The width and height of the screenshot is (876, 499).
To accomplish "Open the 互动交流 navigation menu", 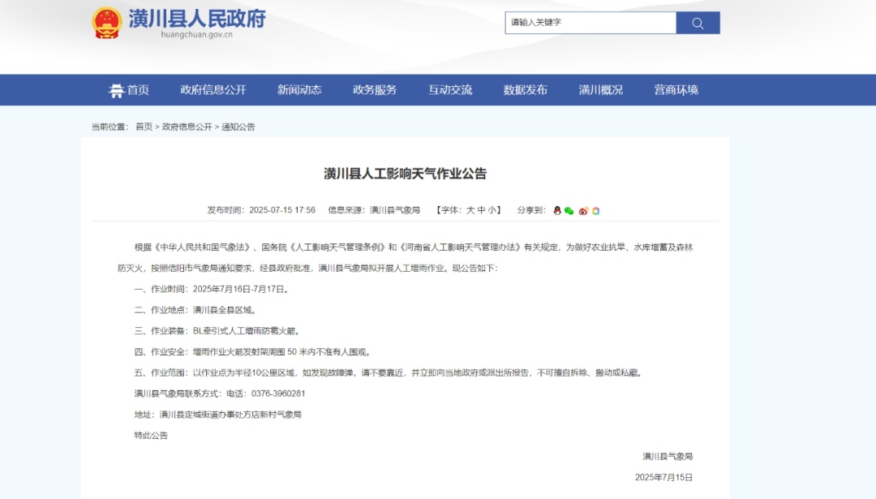I will 450,90.
